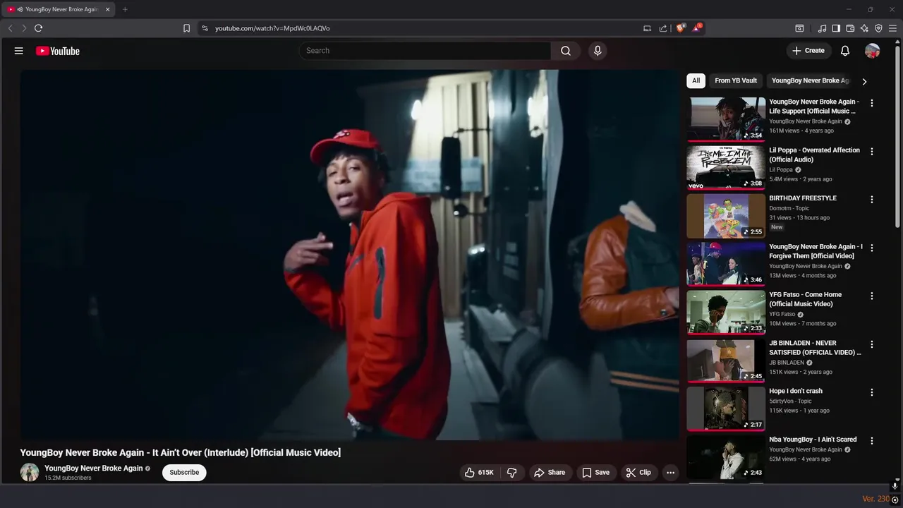Open options for Hope I don't crash
903x508 pixels.
(872, 392)
